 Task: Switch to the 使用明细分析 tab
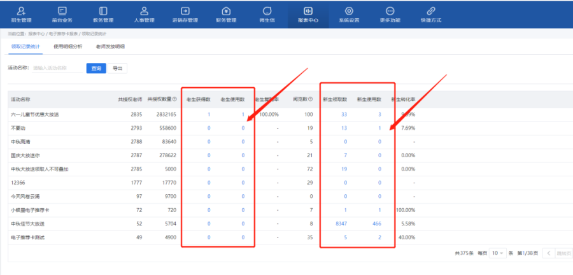(67, 46)
